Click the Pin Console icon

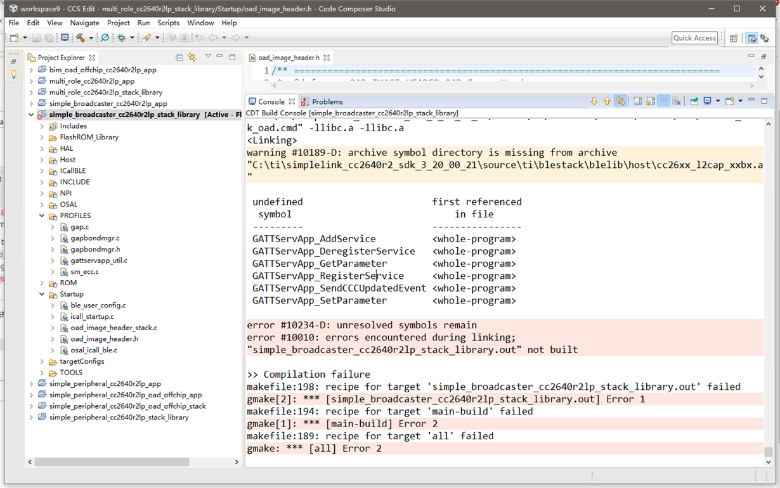(x=694, y=101)
